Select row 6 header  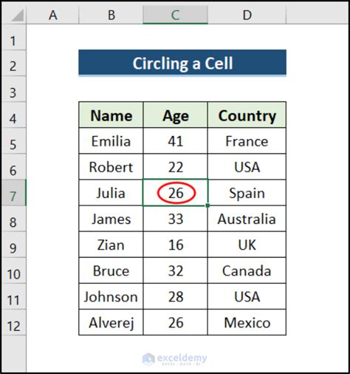click(x=13, y=167)
